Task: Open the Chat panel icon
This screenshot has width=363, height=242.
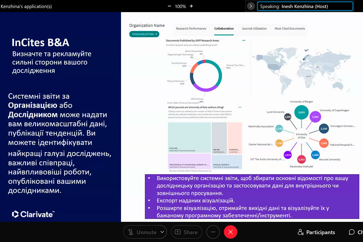Action: pyautogui.click(x=352, y=232)
